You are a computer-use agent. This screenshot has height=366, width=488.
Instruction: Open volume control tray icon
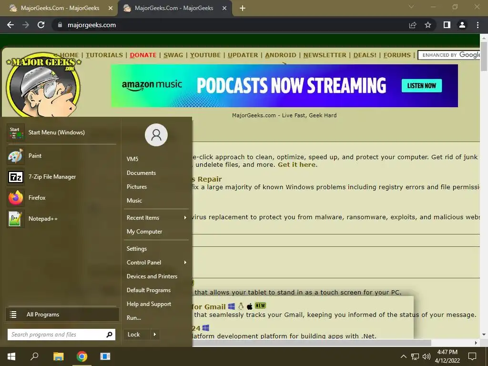coord(427,356)
